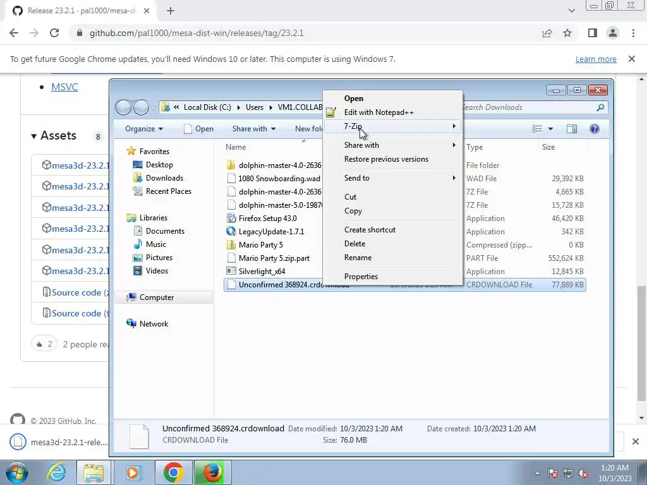Click the Chrome share page icon
Viewport: 647px width, 485px height.
pyautogui.click(x=547, y=33)
